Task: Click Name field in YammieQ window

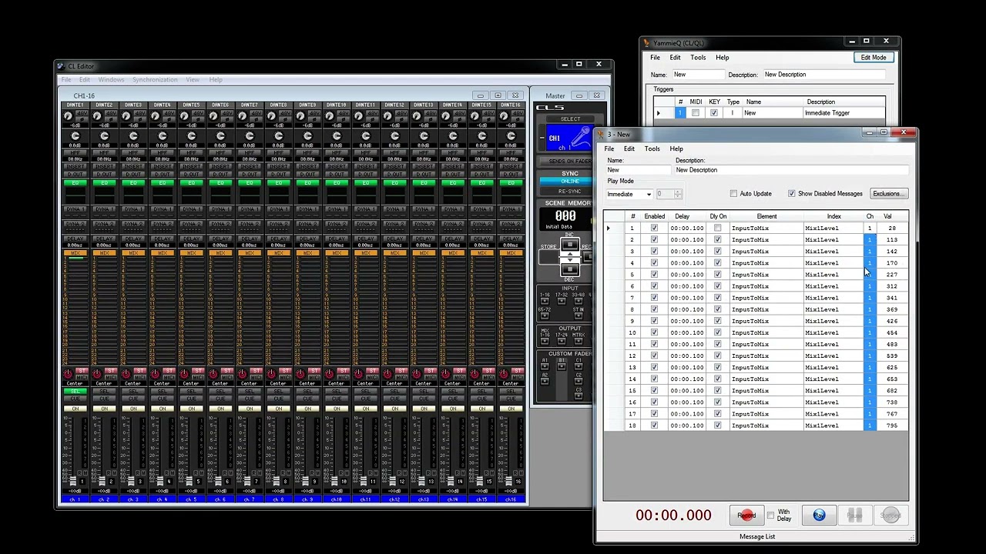Action: tap(699, 75)
